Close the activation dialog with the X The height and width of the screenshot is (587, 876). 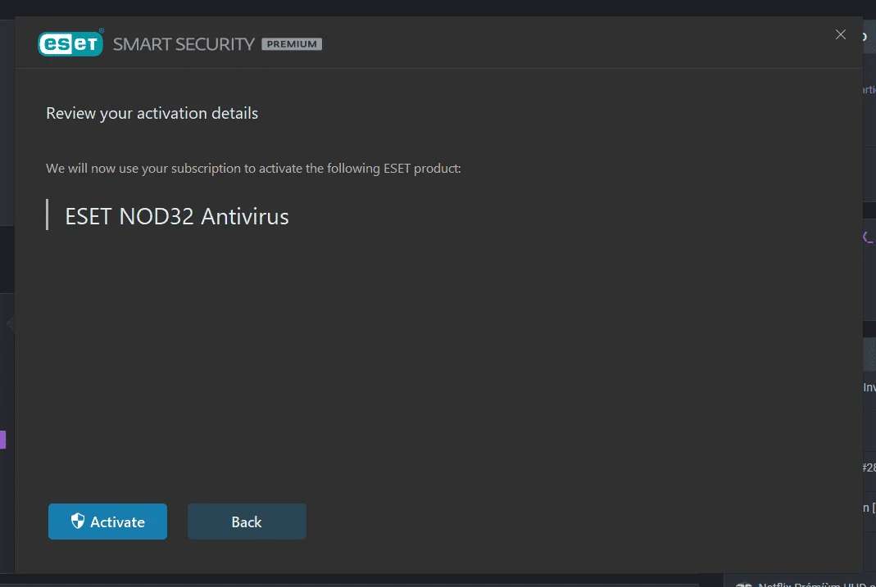840,34
